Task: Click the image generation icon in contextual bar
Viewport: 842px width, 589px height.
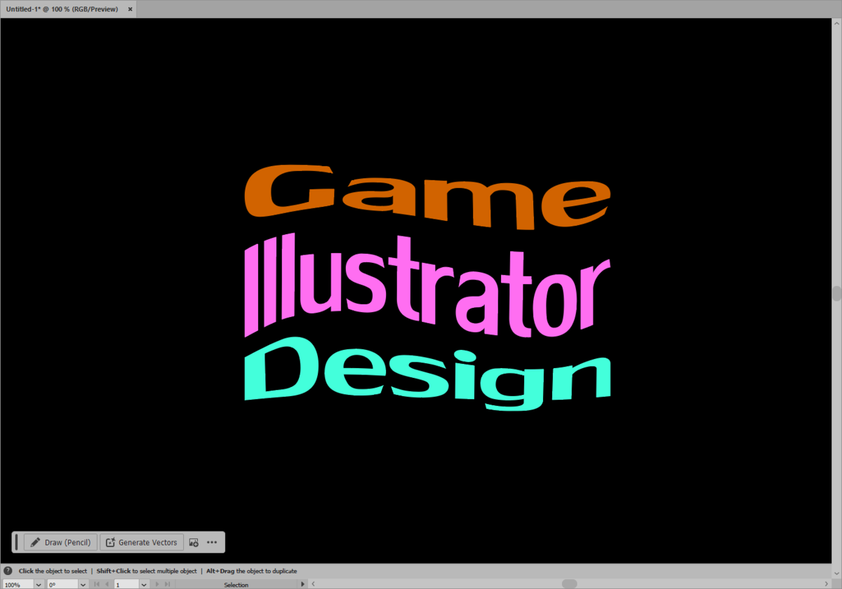Action: point(194,542)
